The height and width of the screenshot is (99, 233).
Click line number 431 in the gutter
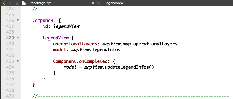pyautogui.click(x=10, y=50)
